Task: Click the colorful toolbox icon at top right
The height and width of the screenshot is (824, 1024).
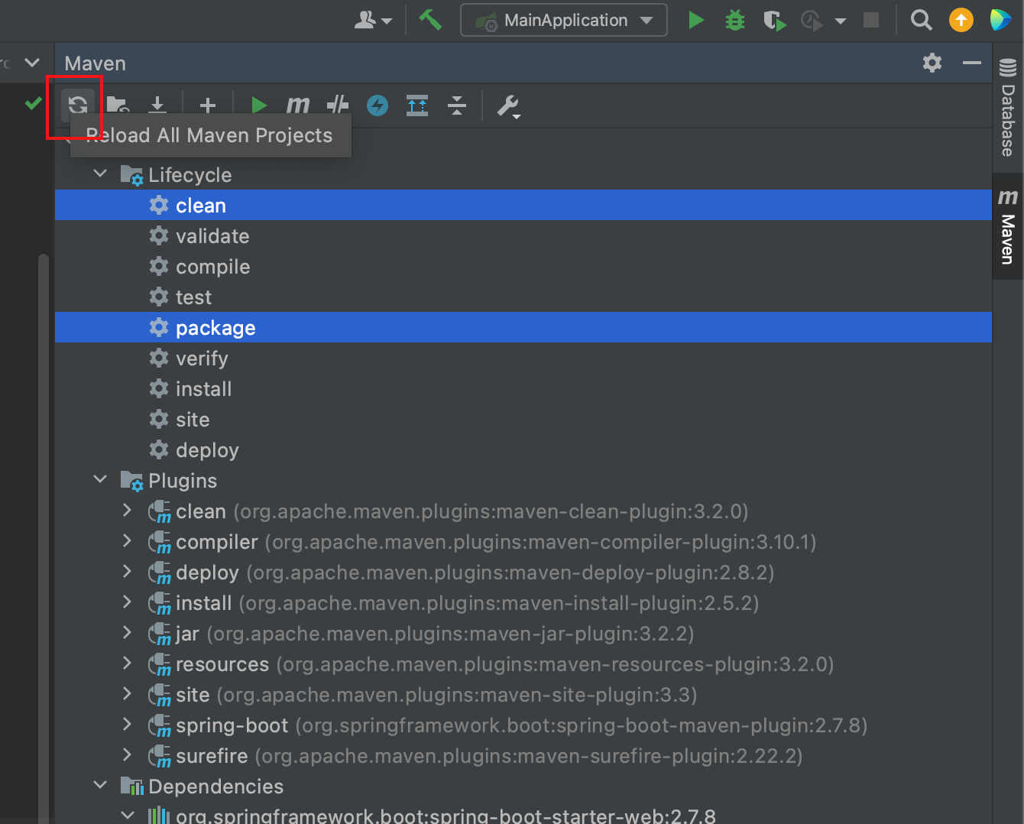Action: (x=1000, y=20)
